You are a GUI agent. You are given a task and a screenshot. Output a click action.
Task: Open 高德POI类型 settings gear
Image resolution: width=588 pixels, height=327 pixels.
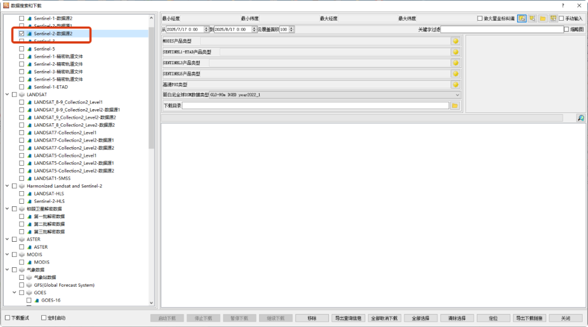coord(456,85)
